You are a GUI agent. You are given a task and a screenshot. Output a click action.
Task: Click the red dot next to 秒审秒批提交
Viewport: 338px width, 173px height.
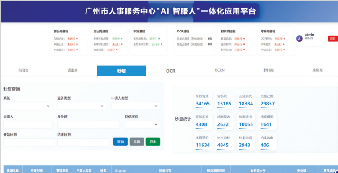pos(122,44)
